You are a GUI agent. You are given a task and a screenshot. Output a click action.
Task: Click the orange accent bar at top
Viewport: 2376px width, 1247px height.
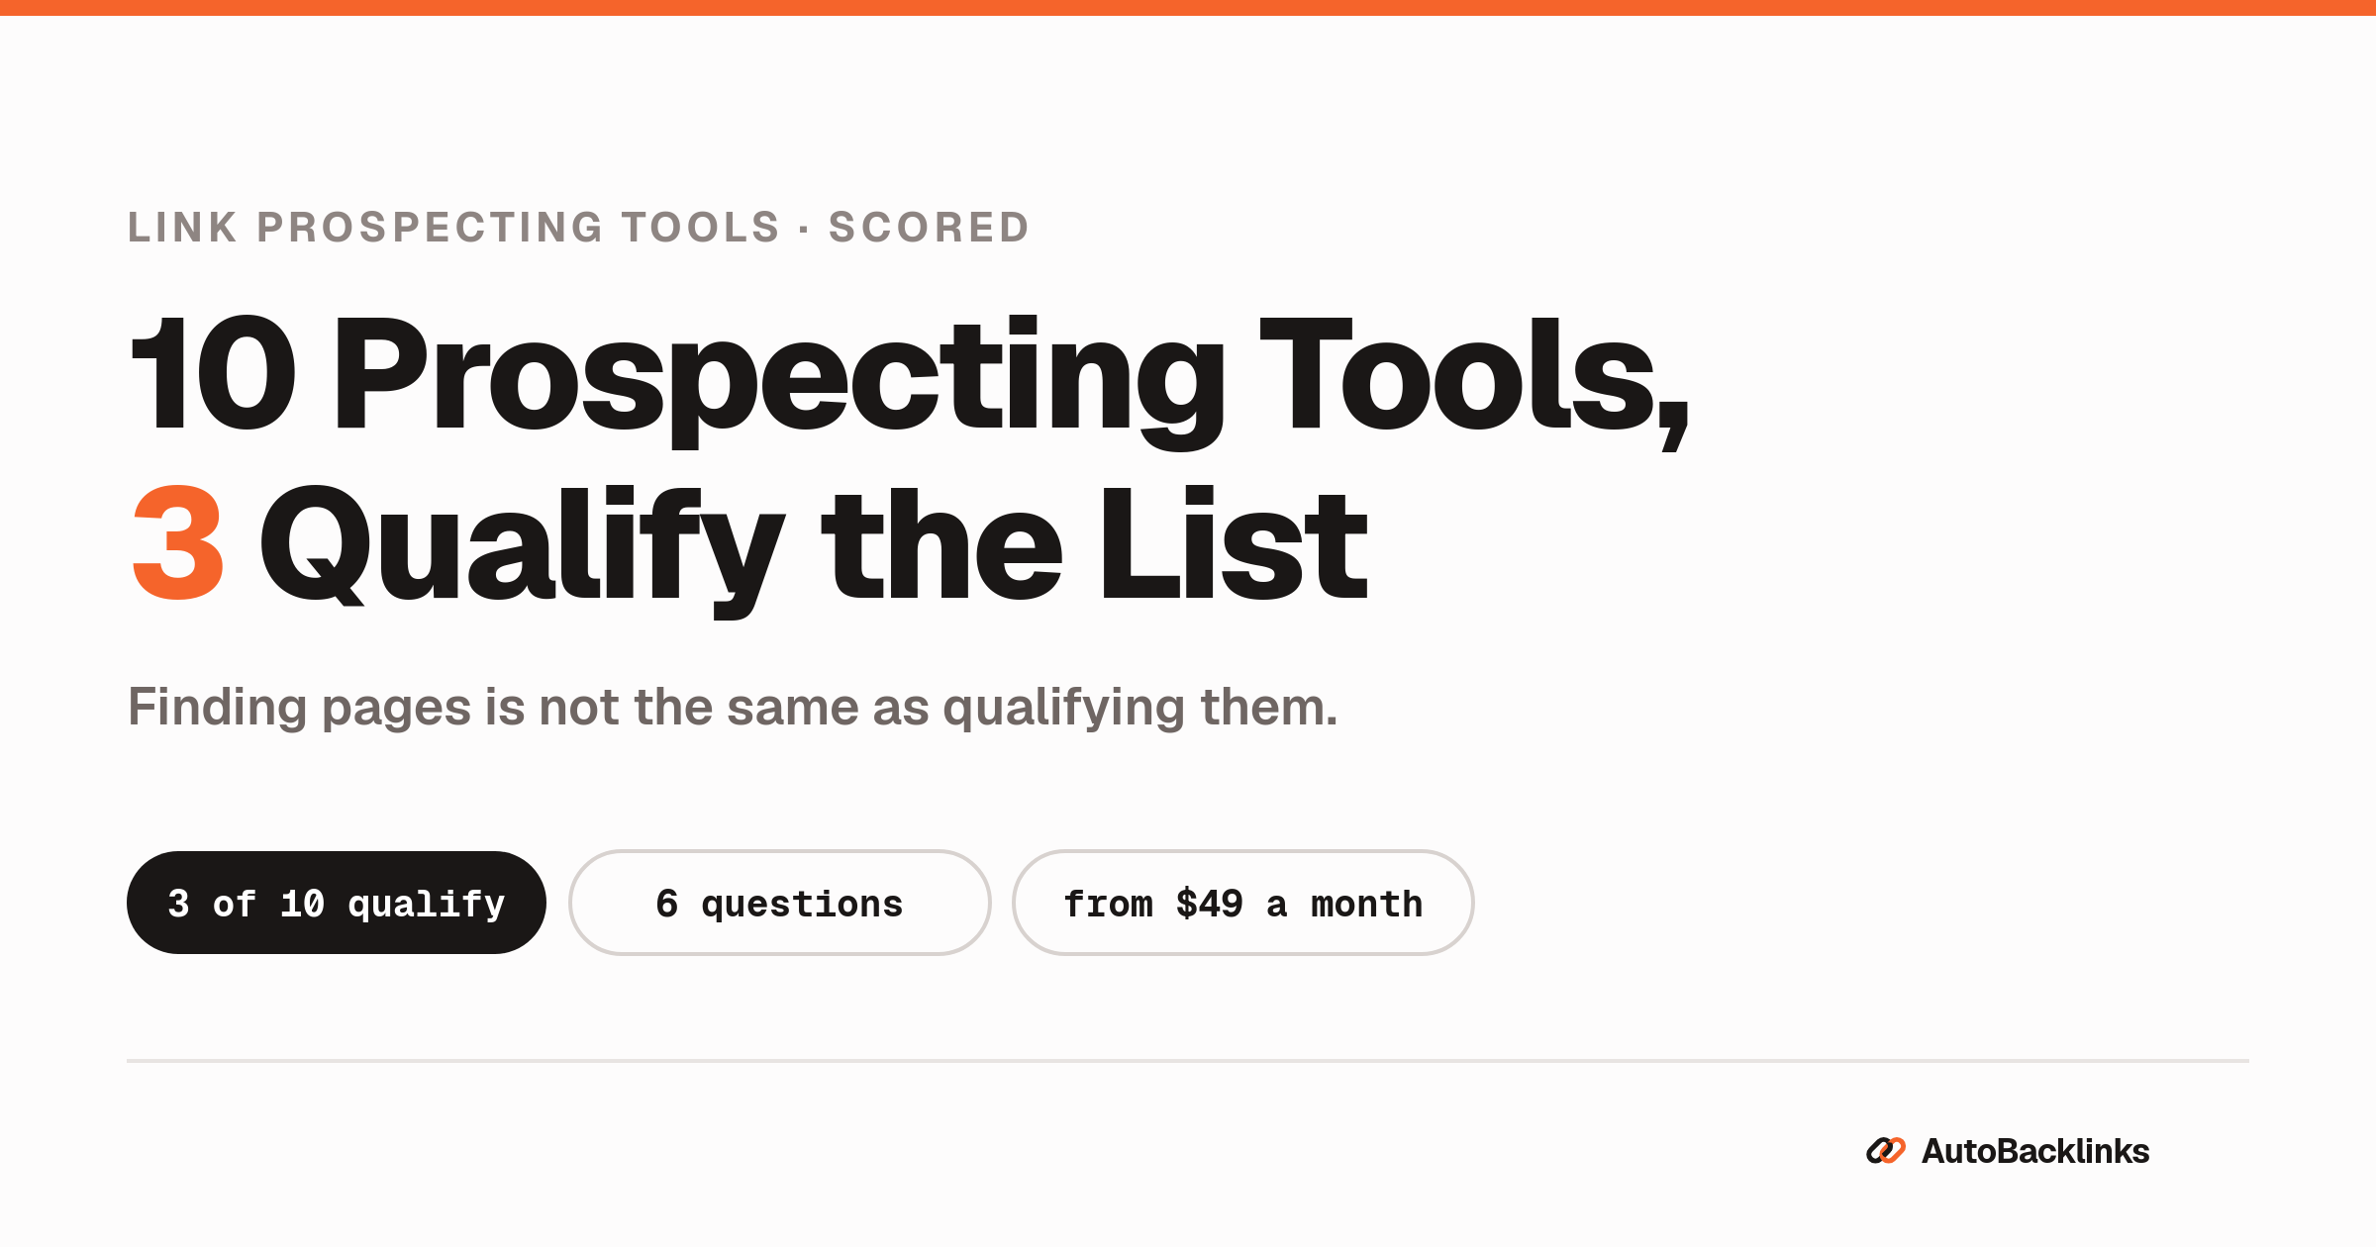[x=1188, y=8]
